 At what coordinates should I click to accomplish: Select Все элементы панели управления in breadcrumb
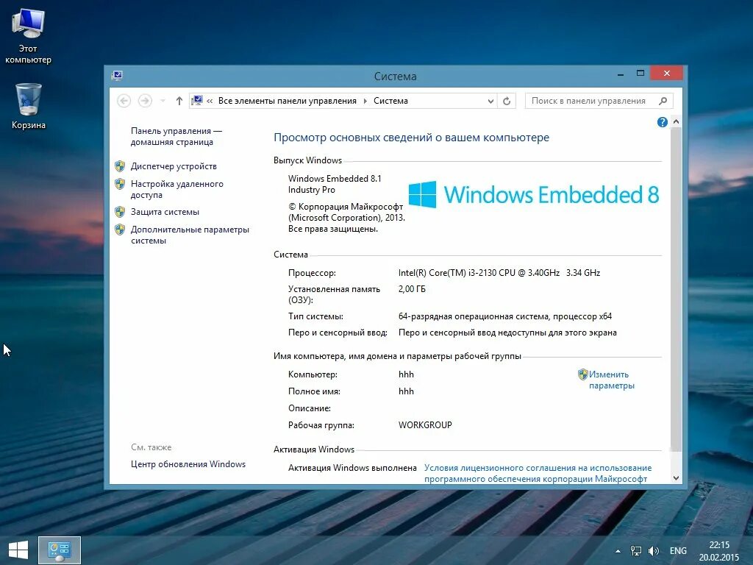pos(285,101)
